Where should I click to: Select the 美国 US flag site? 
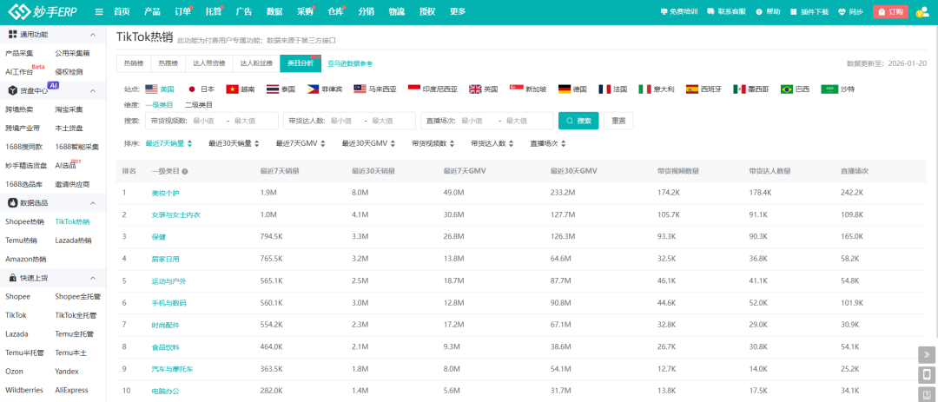pos(160,89)
